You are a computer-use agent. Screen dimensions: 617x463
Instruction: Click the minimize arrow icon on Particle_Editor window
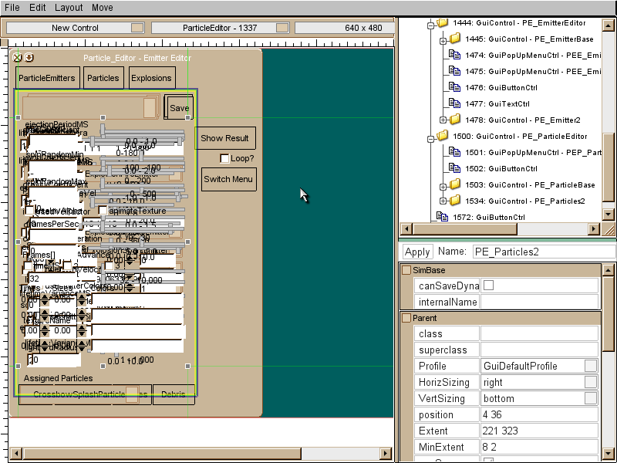click(29, 57)
